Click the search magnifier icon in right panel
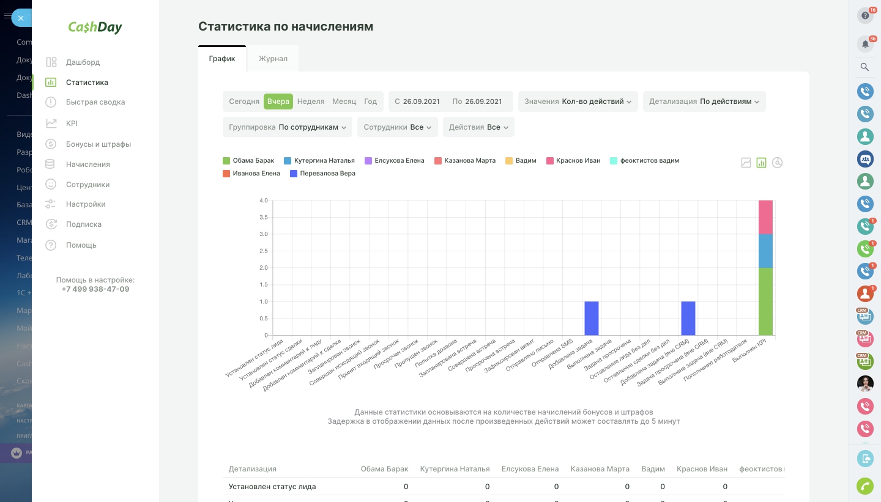Screen dimensions: 881x502 coord(865,67)
